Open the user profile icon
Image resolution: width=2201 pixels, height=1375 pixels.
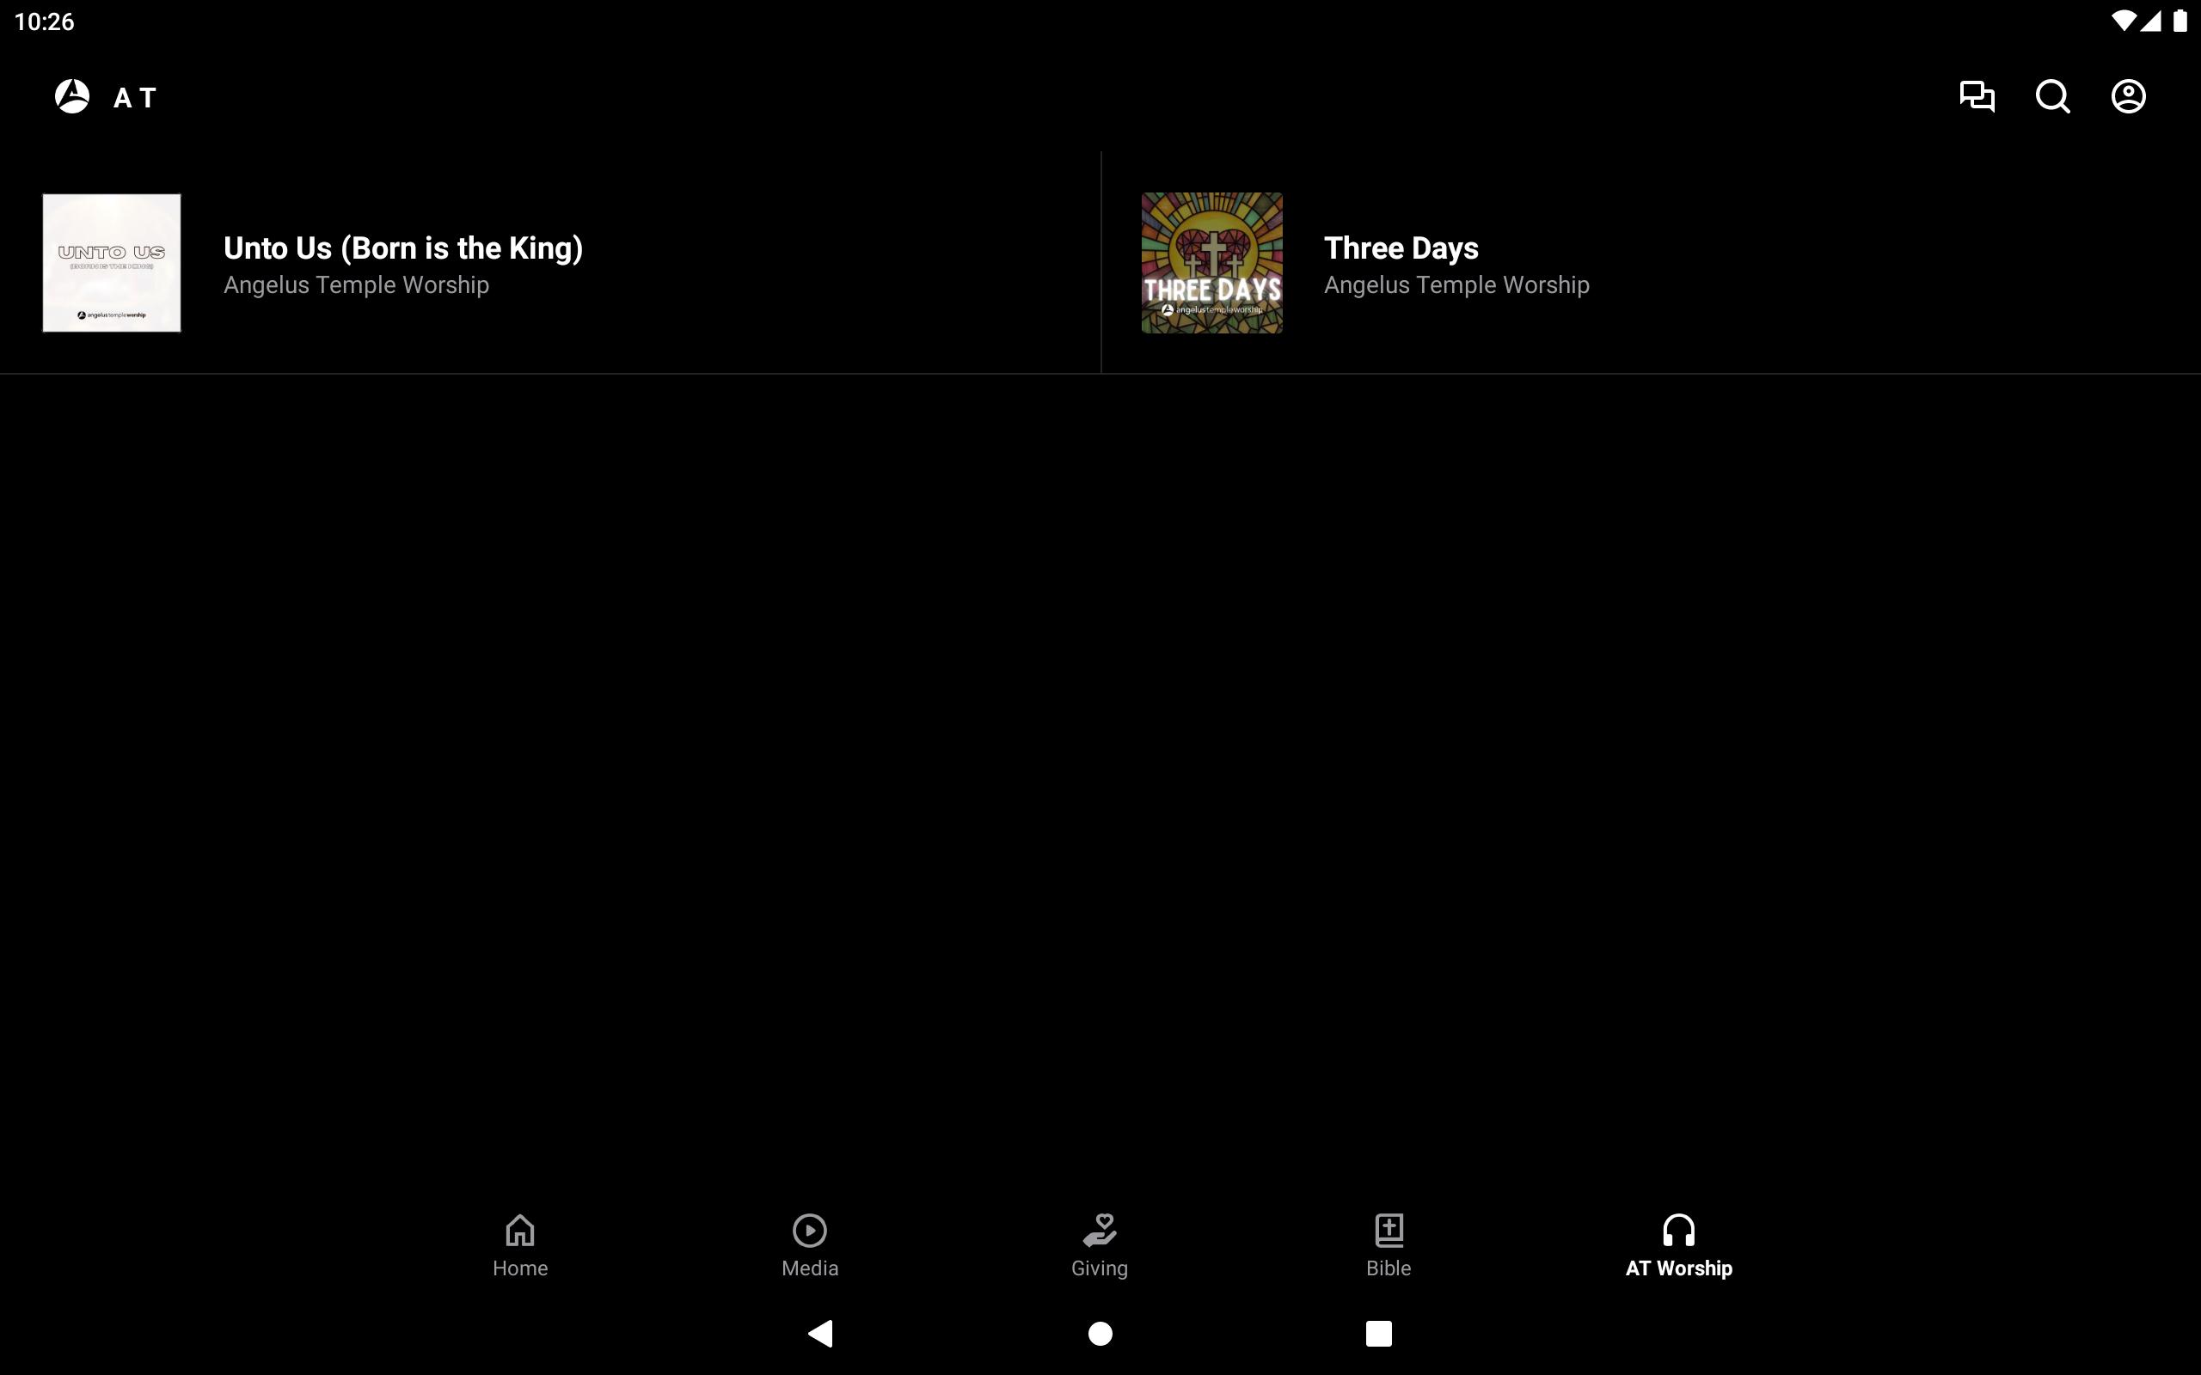tap(2128, 96)
